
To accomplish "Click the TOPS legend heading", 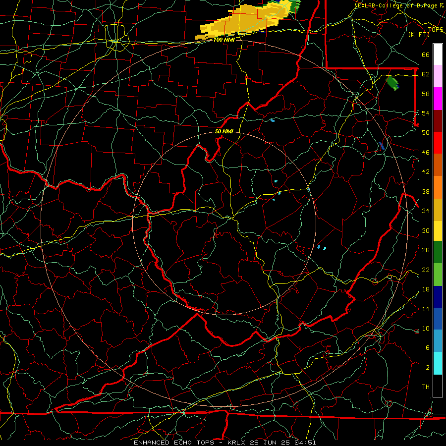I will (x=436, y=29).
